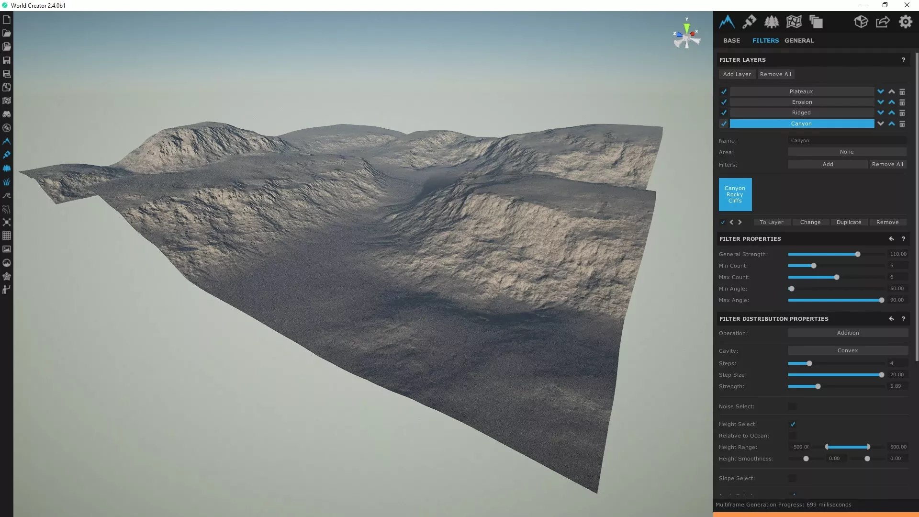Click the floppy disk save icon
Viewport: 919px width, 517px height.
[7, 60]
